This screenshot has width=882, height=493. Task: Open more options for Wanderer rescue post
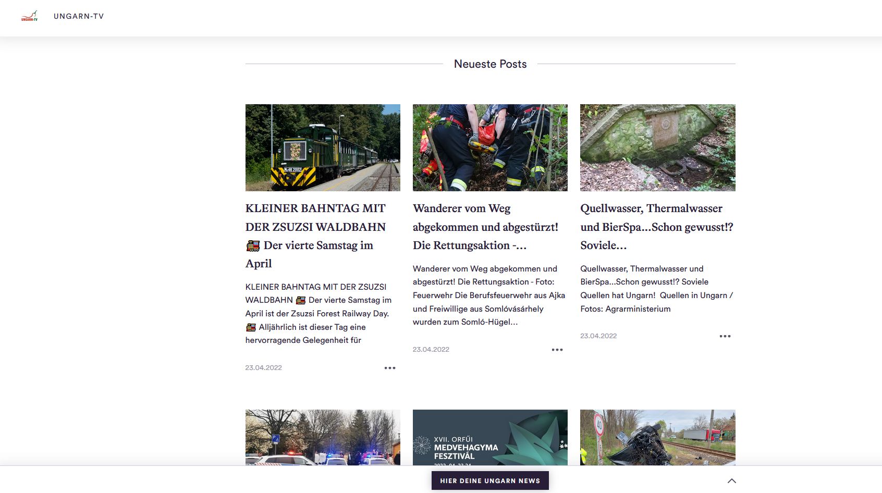point(557,350)
